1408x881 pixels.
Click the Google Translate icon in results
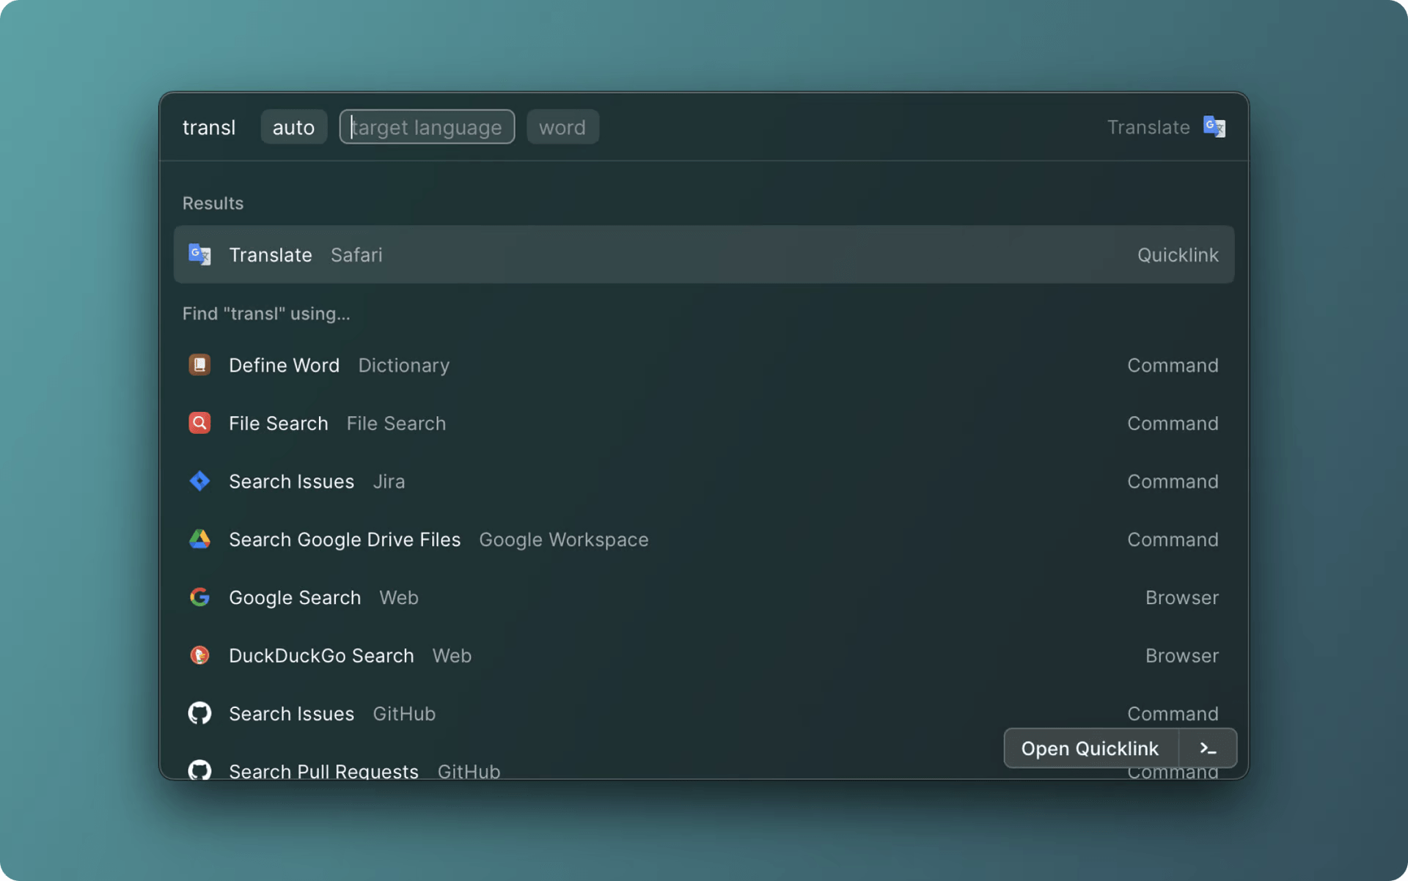tap(199, 255)
